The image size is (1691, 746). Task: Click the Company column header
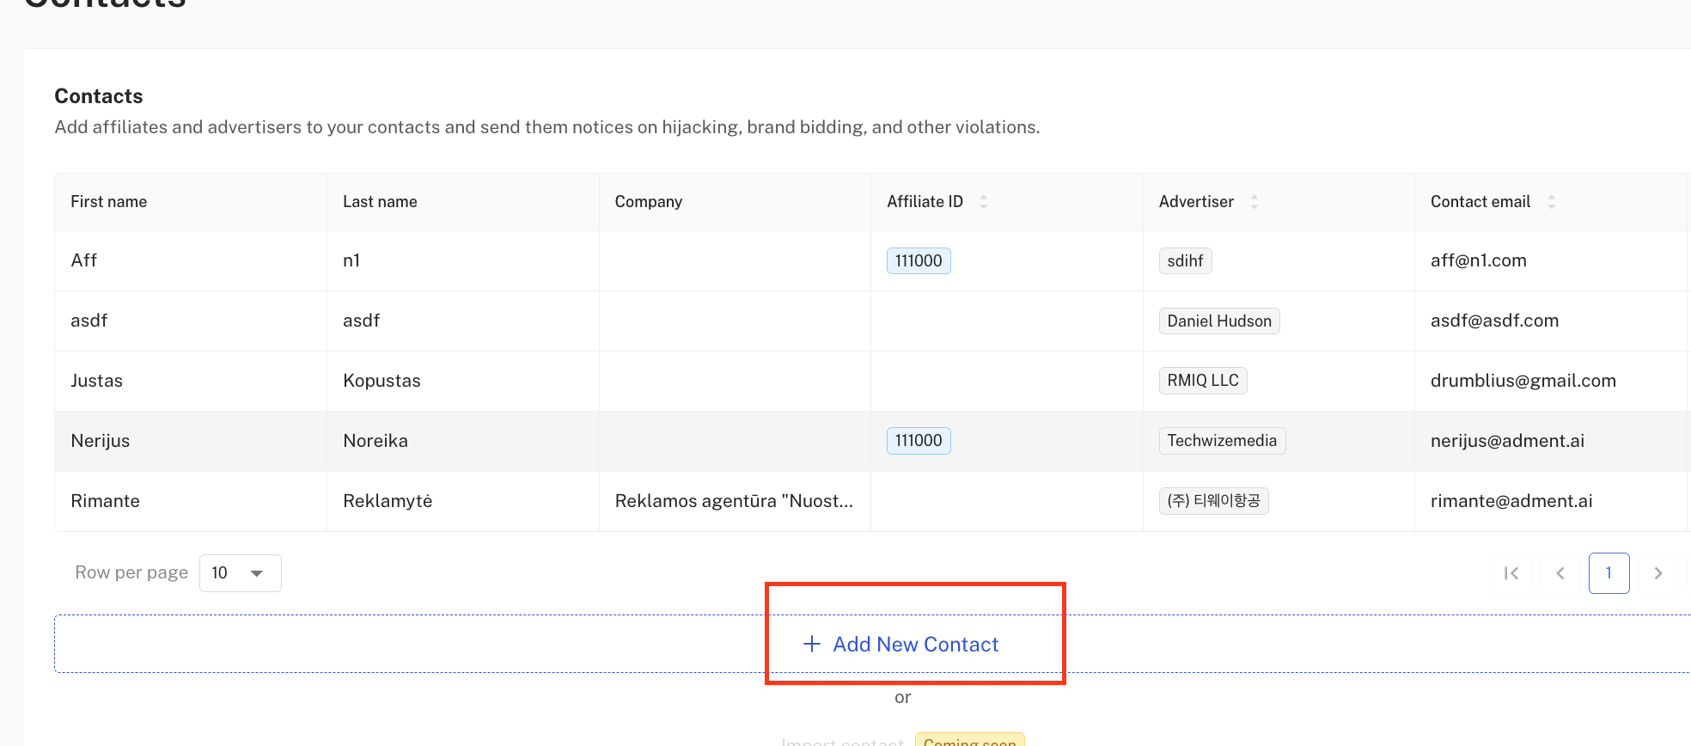(x=735, y=202)
